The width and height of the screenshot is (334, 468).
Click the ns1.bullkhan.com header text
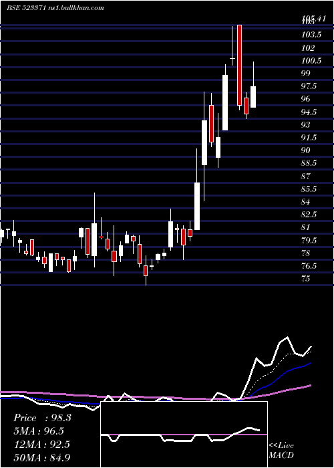click(x=76, y=8)
